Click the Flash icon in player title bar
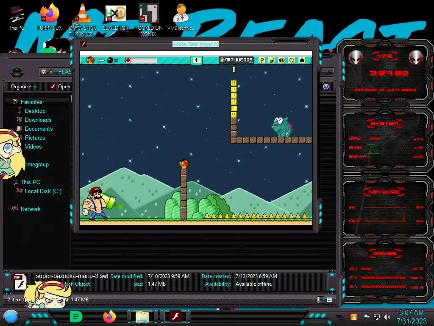 (x=83, y=44)
